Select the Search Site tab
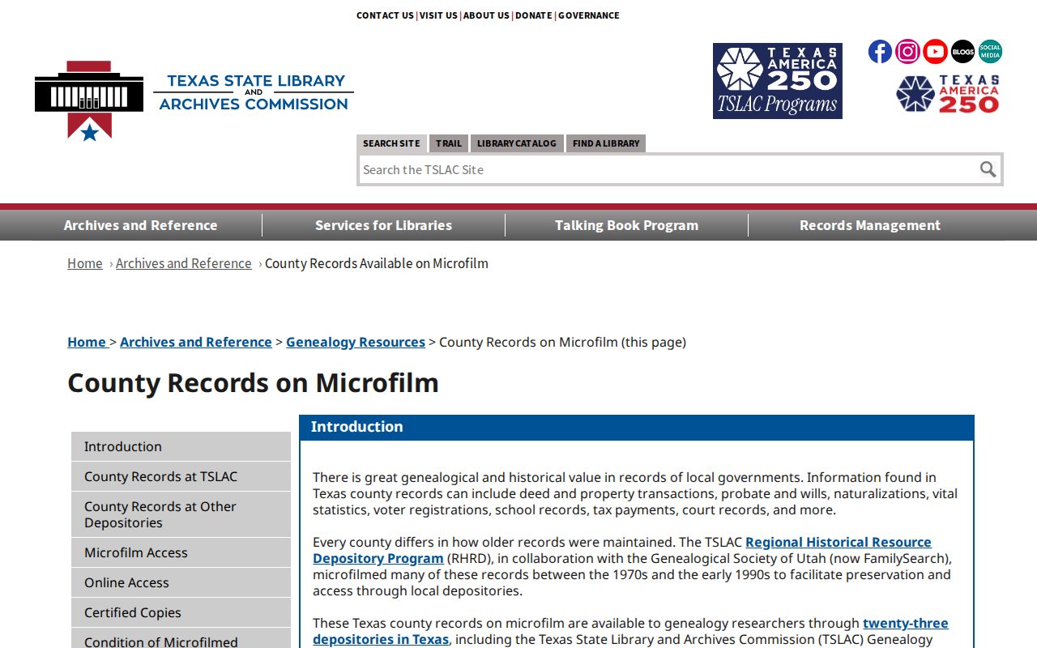 click(391, 143)
